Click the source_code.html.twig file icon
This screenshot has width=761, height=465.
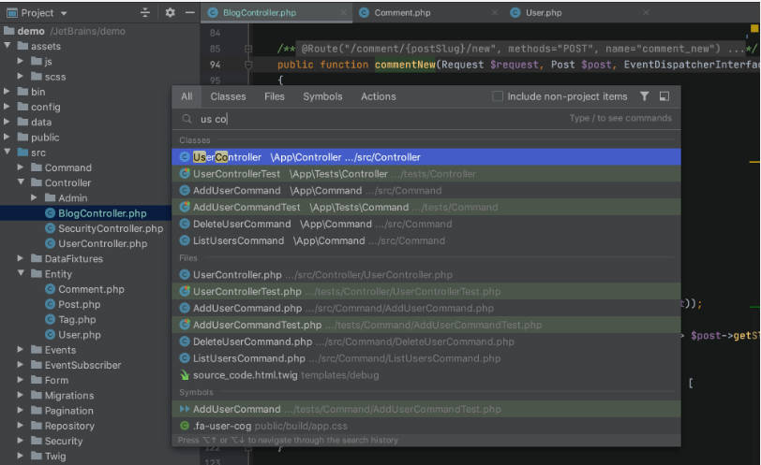click(185, 375)
